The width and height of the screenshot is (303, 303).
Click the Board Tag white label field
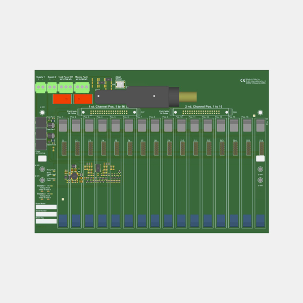pos(45,221)
